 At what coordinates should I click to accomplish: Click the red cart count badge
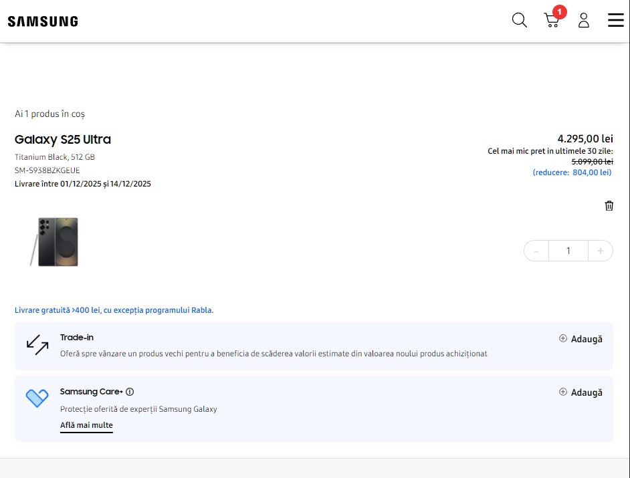pyautogui.click(x=560, y=11)
